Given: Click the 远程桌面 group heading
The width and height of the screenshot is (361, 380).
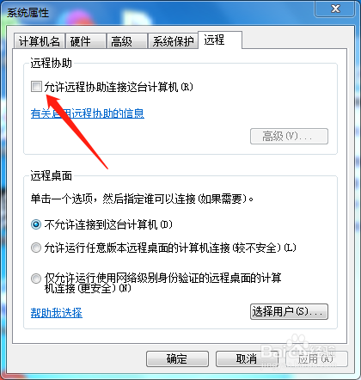Looking at the screenshot, I should (x=51, y=175).
